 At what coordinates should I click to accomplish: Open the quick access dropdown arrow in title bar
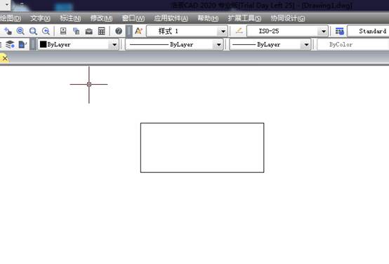[x=7, y=4]
